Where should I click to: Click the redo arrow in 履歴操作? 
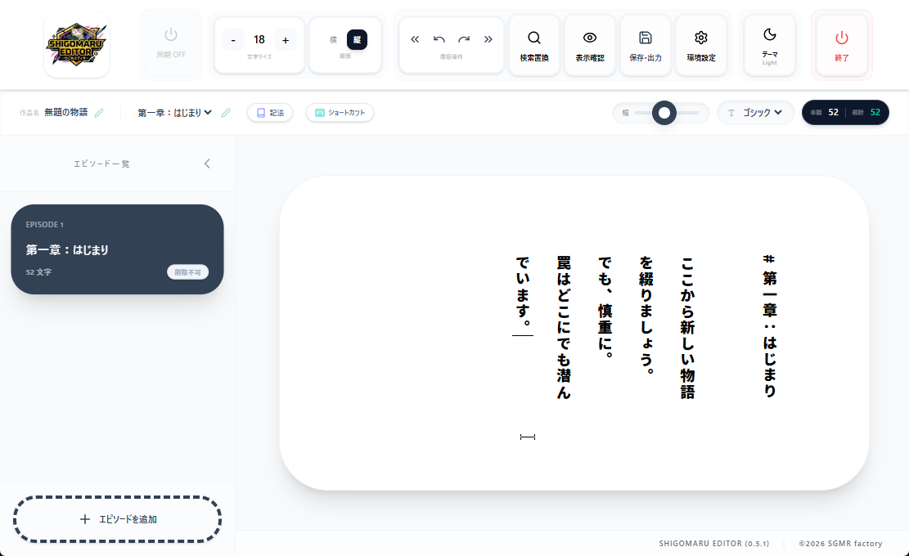tap(464, 38)
